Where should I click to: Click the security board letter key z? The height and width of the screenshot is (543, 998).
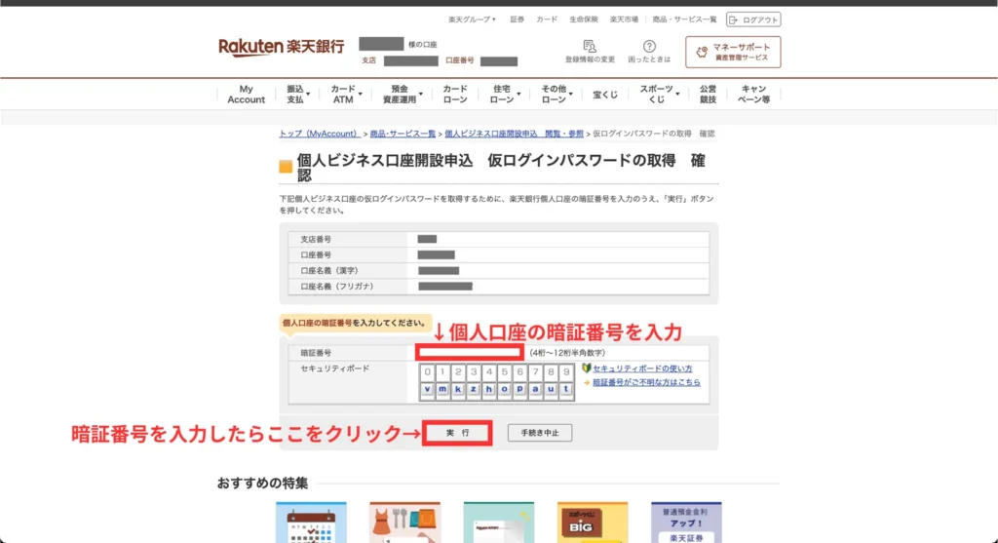click(474, 390)
